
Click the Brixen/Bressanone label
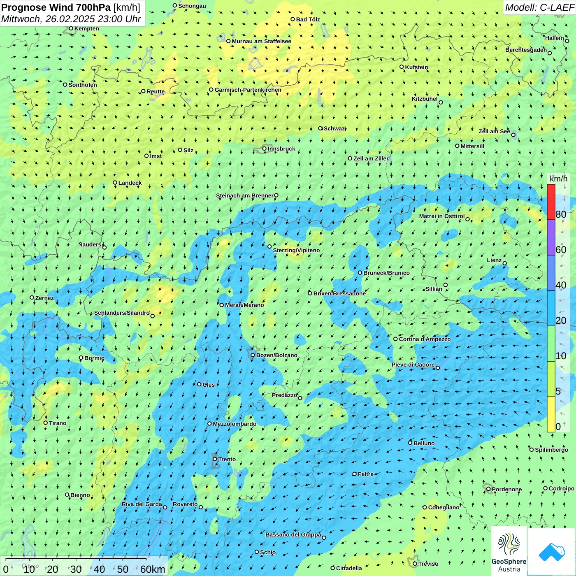(339, 293)
